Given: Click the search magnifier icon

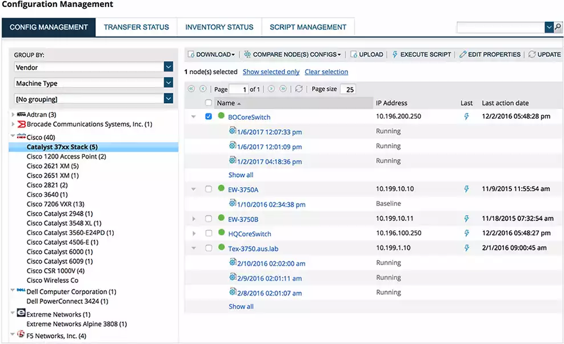Looking at the screenshot, I should point(558,27).
